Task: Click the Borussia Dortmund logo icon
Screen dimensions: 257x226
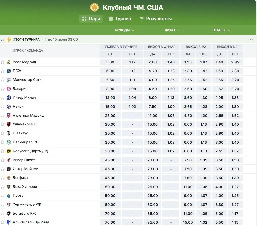Action: tap(9, 151)
